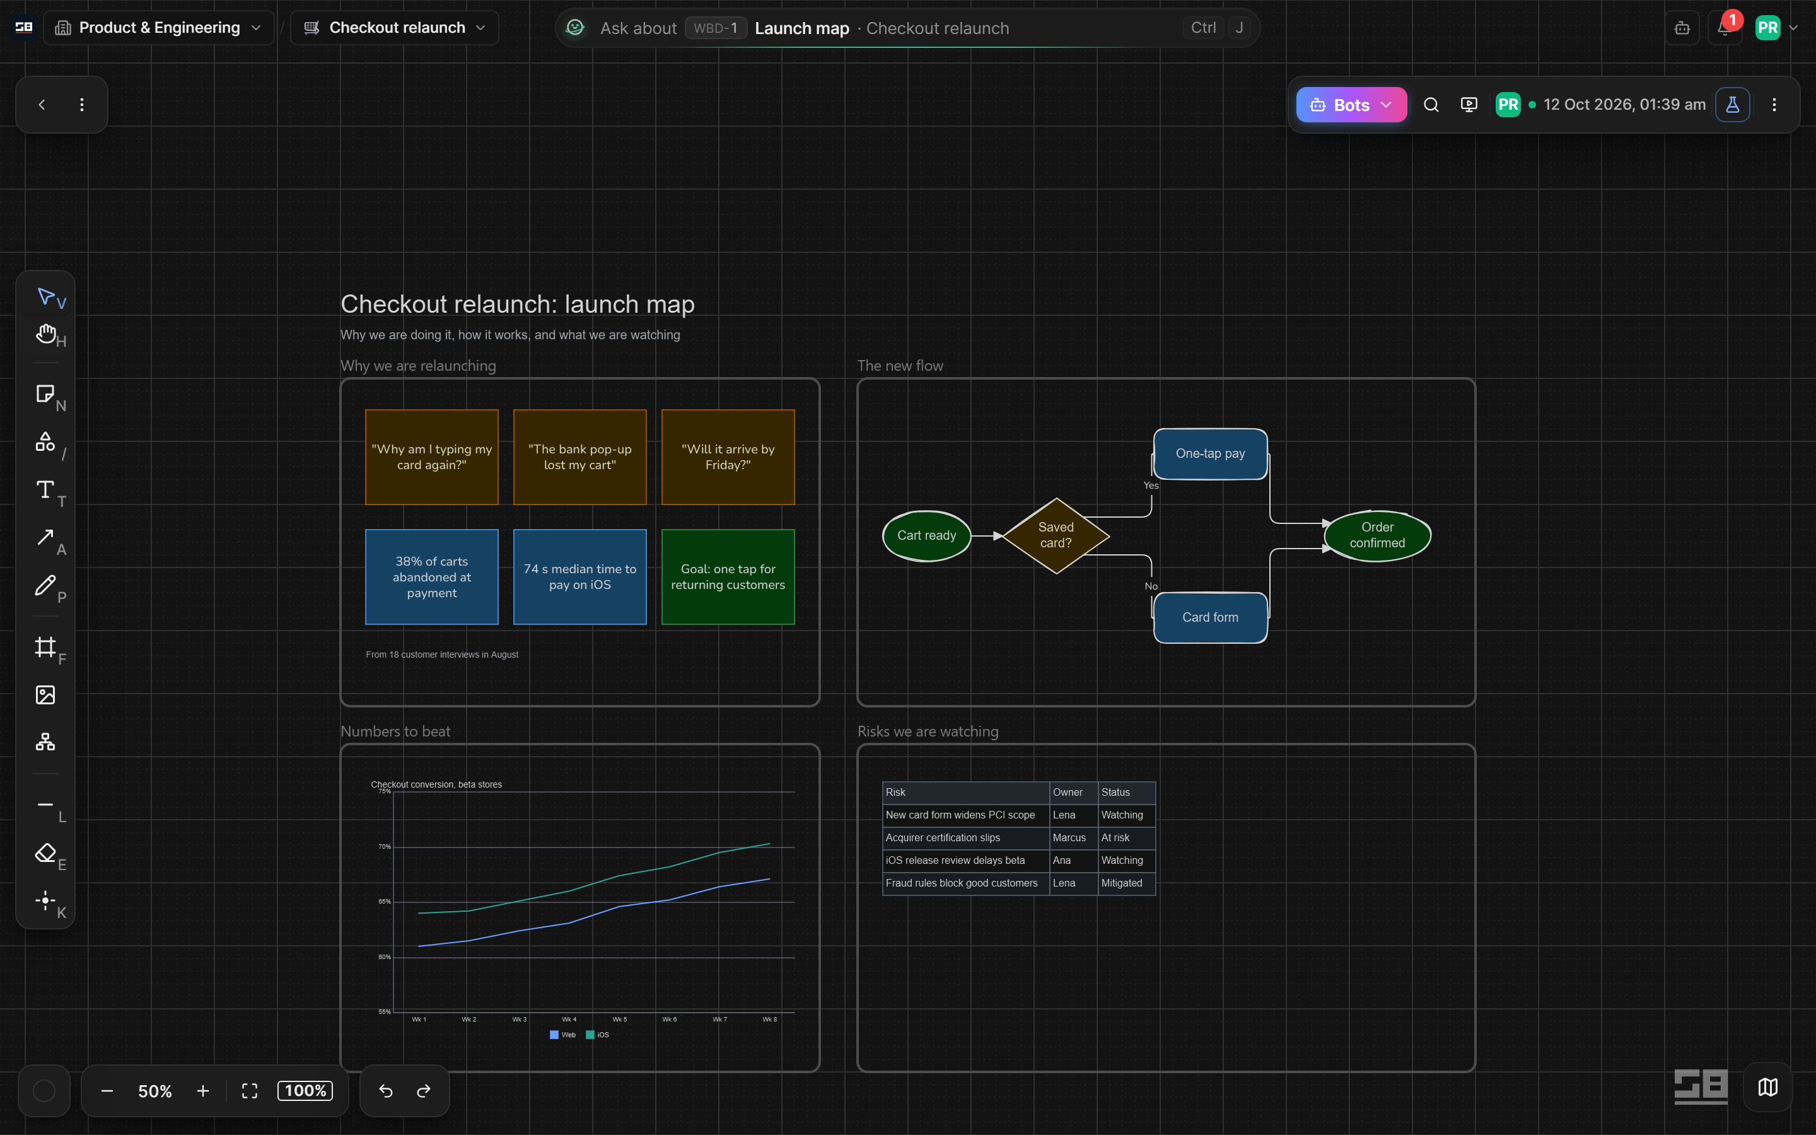
Task: Zoom in with the plus button
Action: 202,1091
